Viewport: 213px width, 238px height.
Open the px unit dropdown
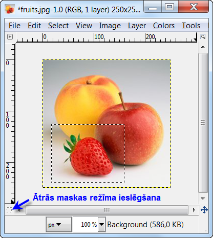tap(58, 225)
